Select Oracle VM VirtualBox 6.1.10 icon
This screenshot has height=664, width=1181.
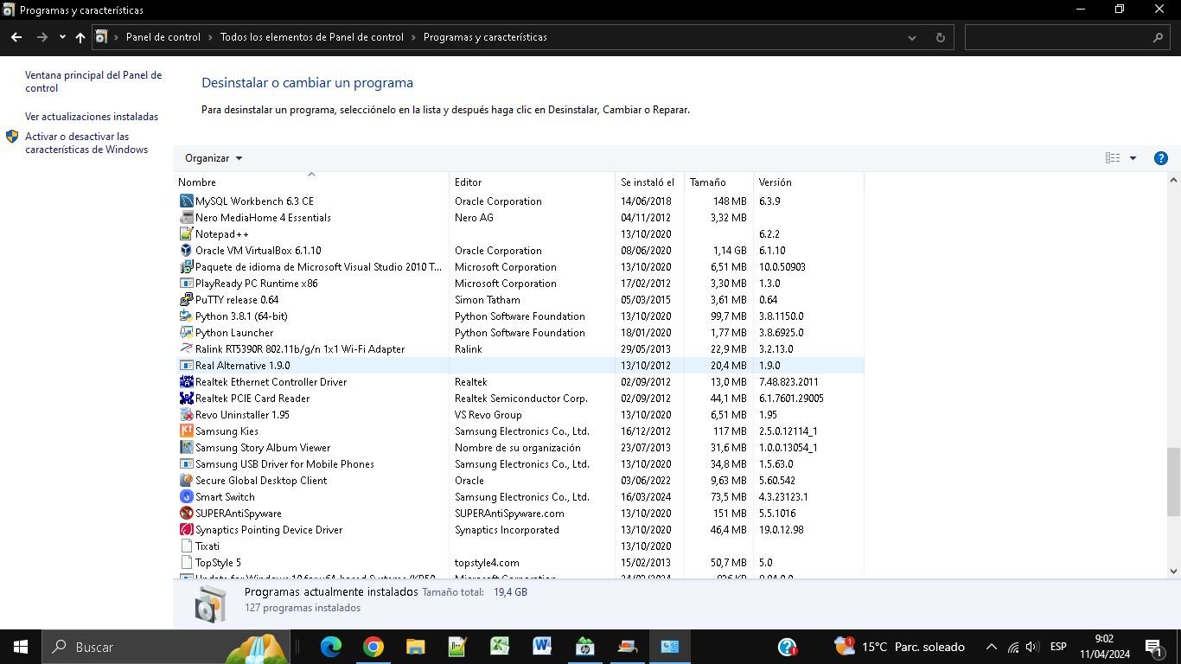pyautogui.click(x=186, y=251)
